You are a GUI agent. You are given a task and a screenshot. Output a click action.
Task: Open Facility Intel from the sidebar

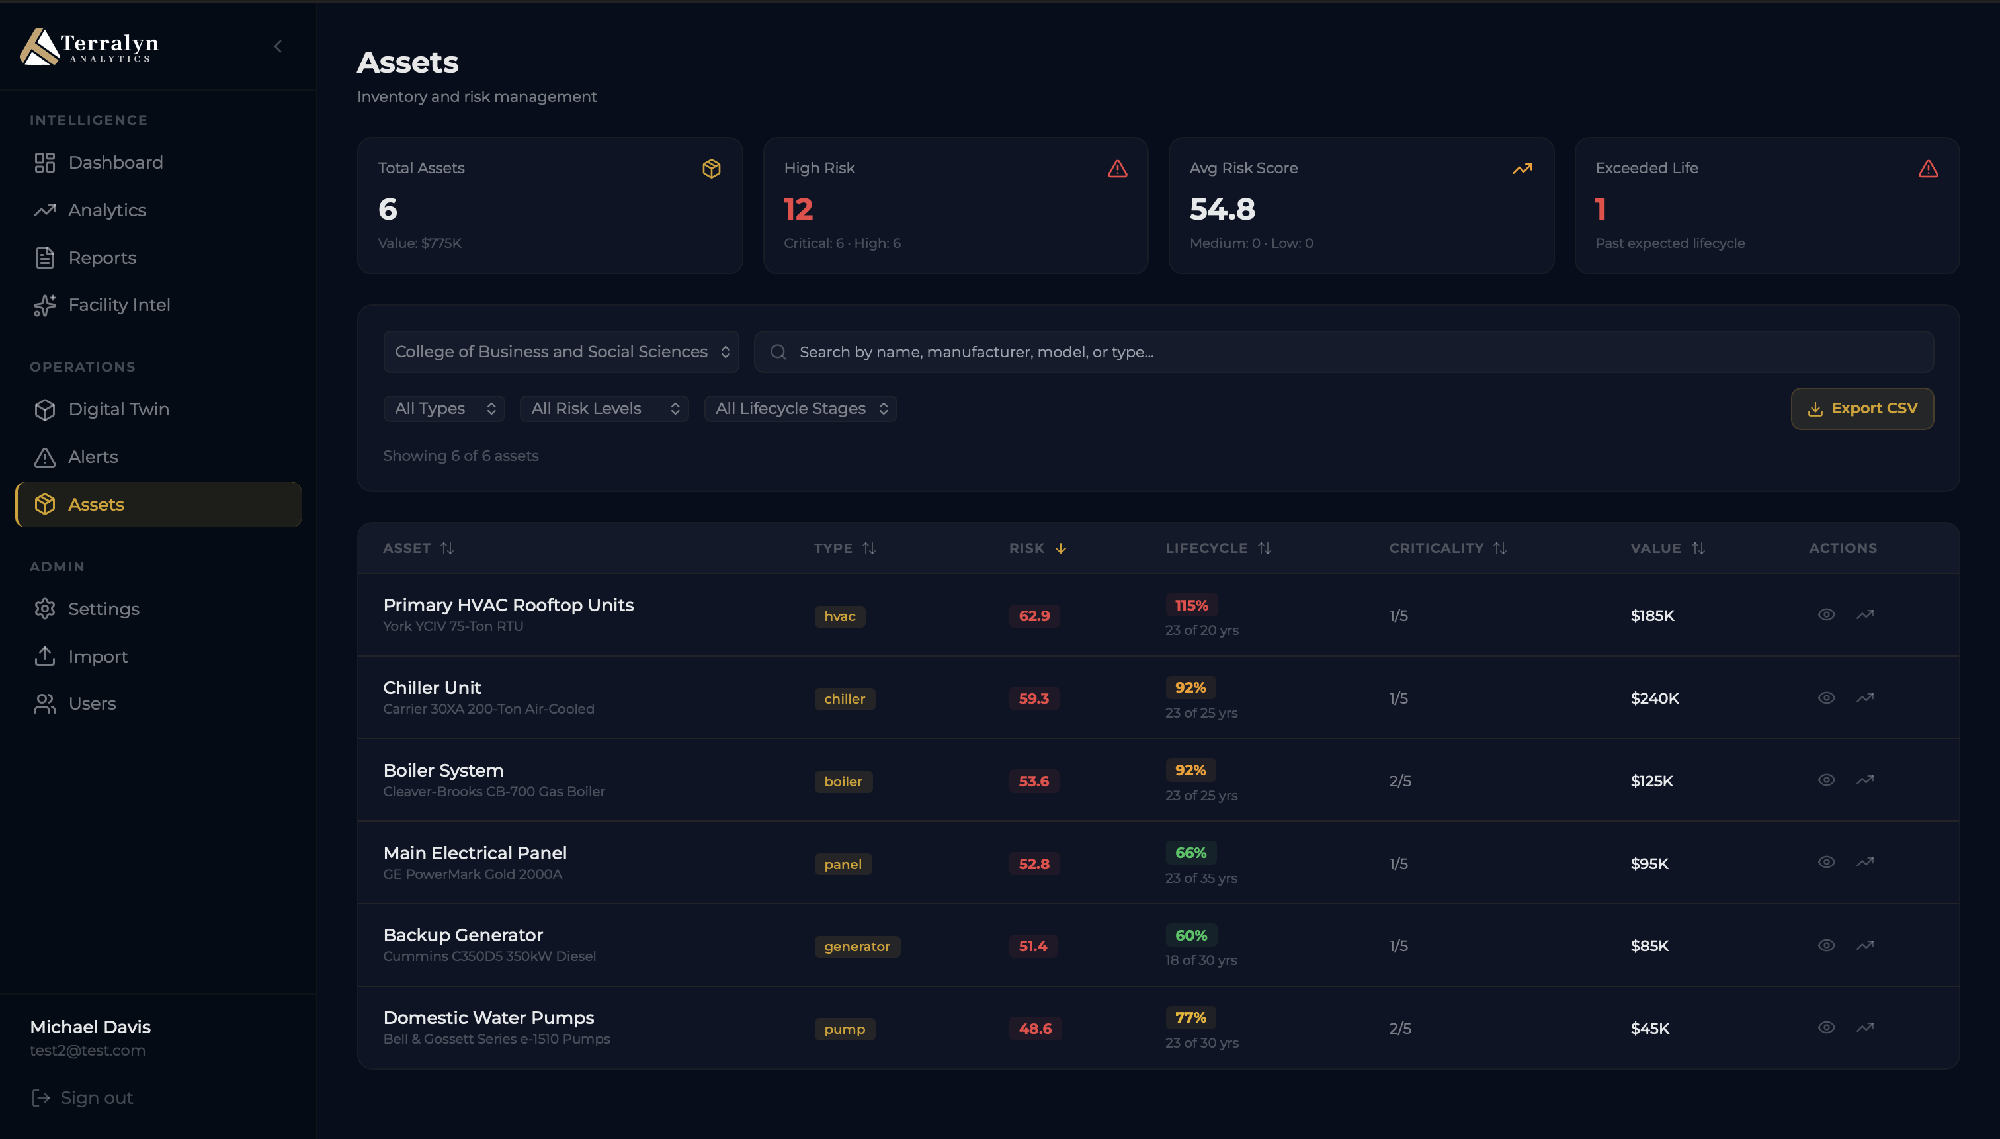119,305
